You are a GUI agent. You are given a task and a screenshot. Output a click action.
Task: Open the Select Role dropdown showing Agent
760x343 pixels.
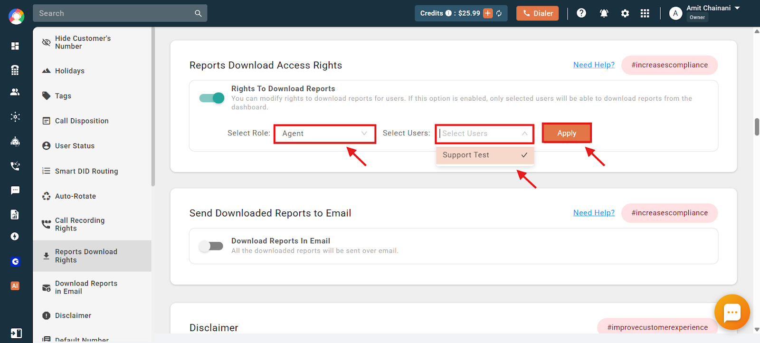point(325,133)
